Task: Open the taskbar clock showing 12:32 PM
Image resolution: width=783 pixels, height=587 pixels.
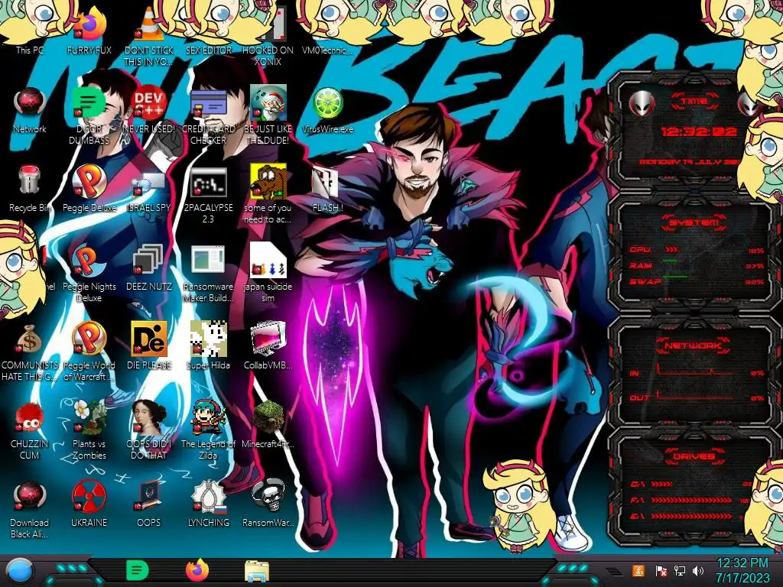Action: pos(742,570)
